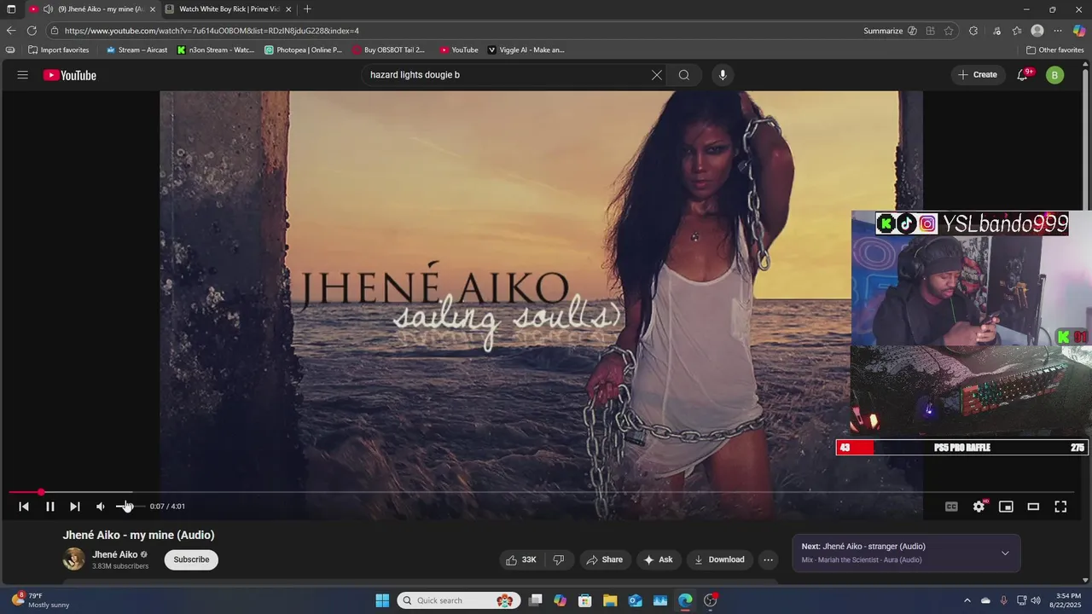Open a new browser tab

(x=307, y=9)
